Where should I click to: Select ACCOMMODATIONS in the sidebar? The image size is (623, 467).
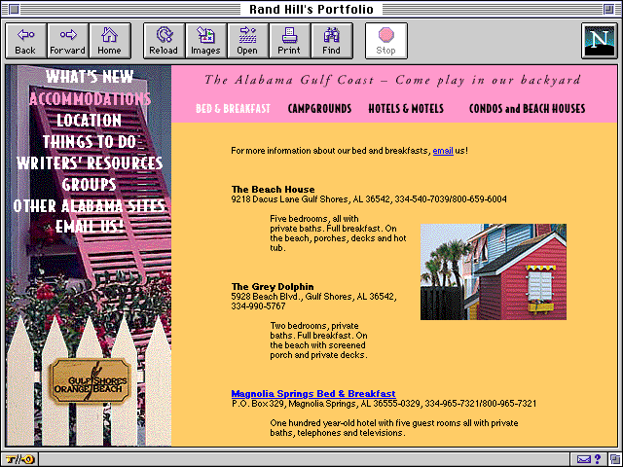pyautogui.click(x=90, y=98)
